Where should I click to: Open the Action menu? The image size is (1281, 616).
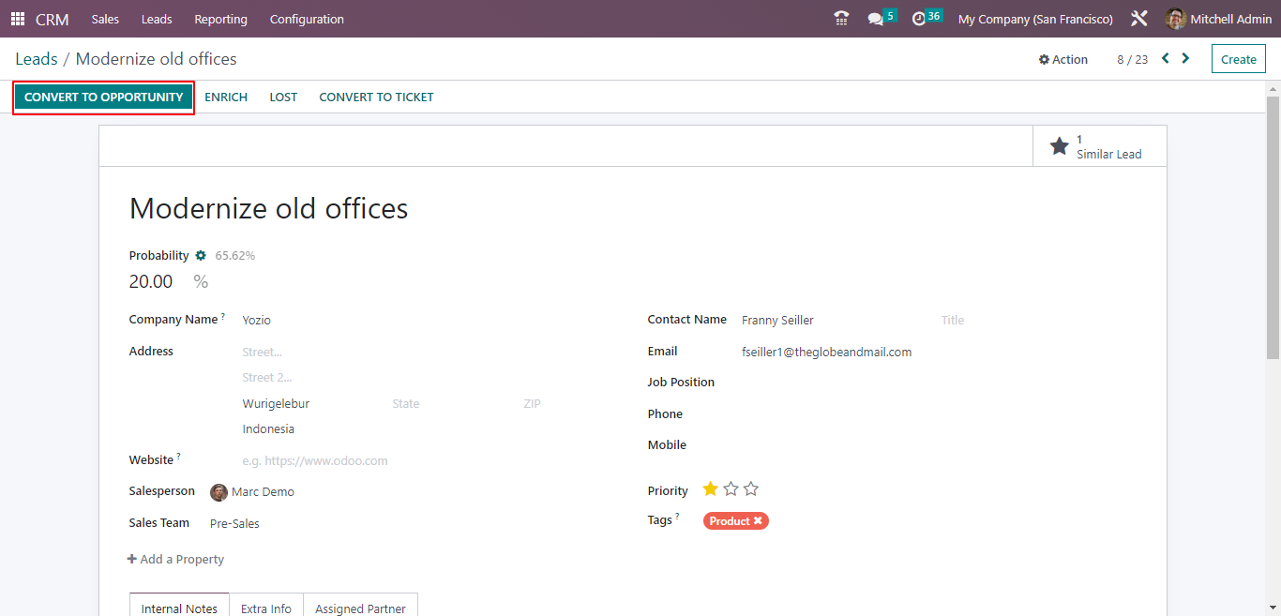click(x=1062, y=58)
